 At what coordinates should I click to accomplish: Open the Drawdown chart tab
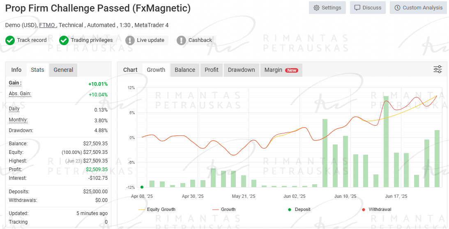coord(242,70)
